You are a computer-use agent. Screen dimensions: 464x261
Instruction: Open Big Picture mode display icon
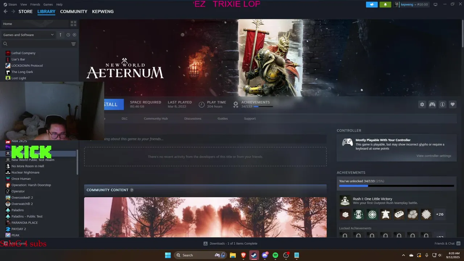(x=435, y=4)
